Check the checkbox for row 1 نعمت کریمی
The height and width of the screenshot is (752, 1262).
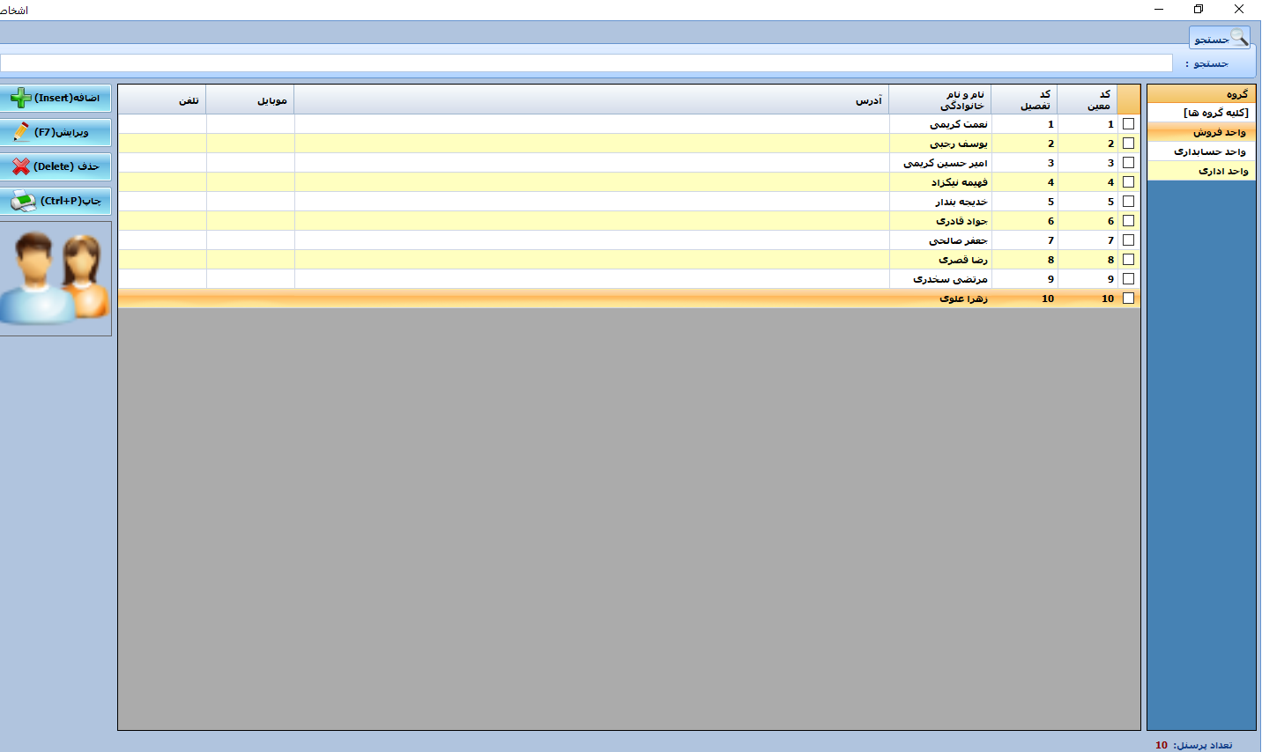1128,124
